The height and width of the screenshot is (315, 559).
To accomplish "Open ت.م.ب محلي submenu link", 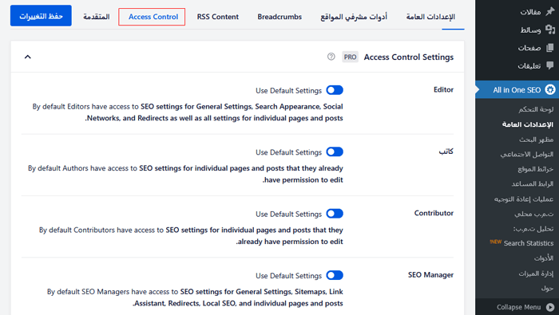I will [x=534, y=214].
